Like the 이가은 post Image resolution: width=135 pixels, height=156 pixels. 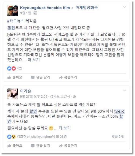[x=15, y=146]
